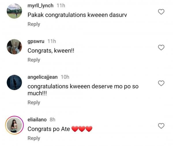
Task: Tap the heart beside angelicajjean's comment
Action: tap(161, 83)
